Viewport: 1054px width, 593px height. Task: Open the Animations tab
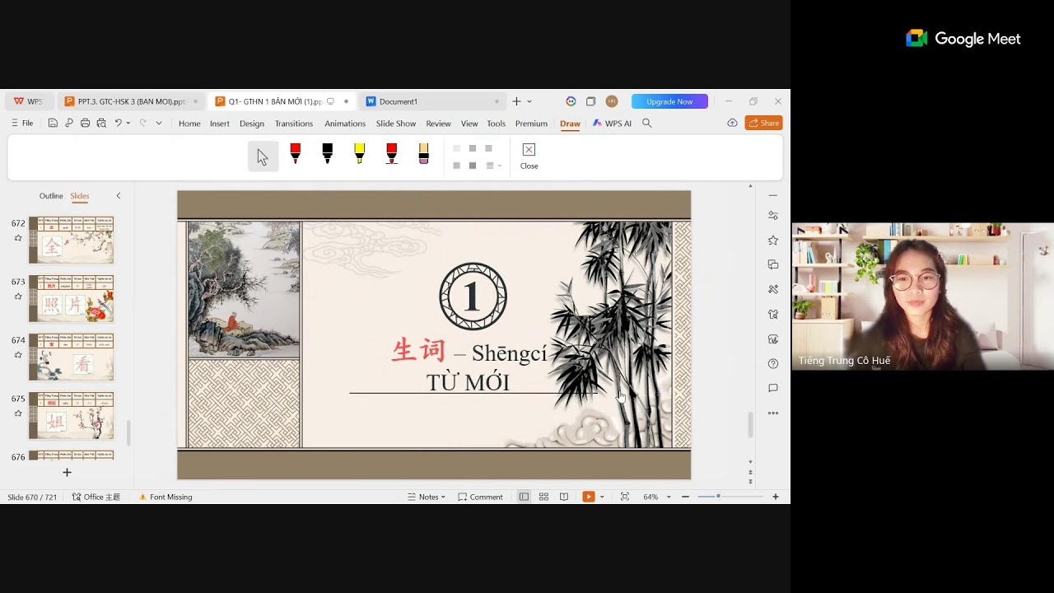[x=345, y=124]
